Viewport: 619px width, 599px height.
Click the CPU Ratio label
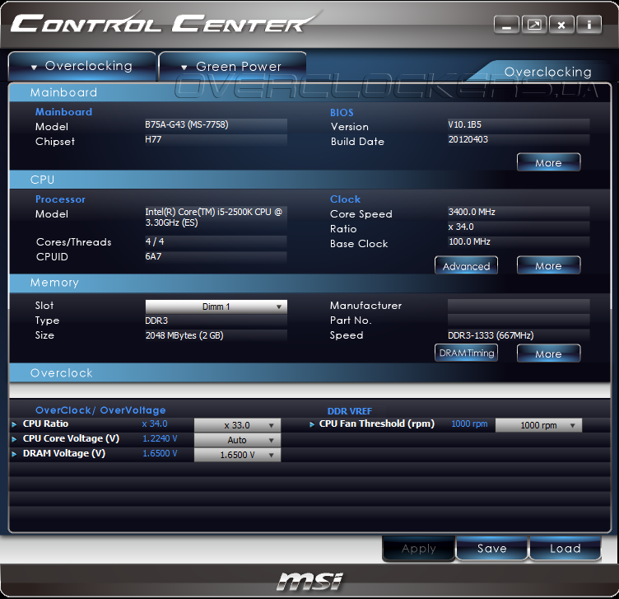pos(46,424)
